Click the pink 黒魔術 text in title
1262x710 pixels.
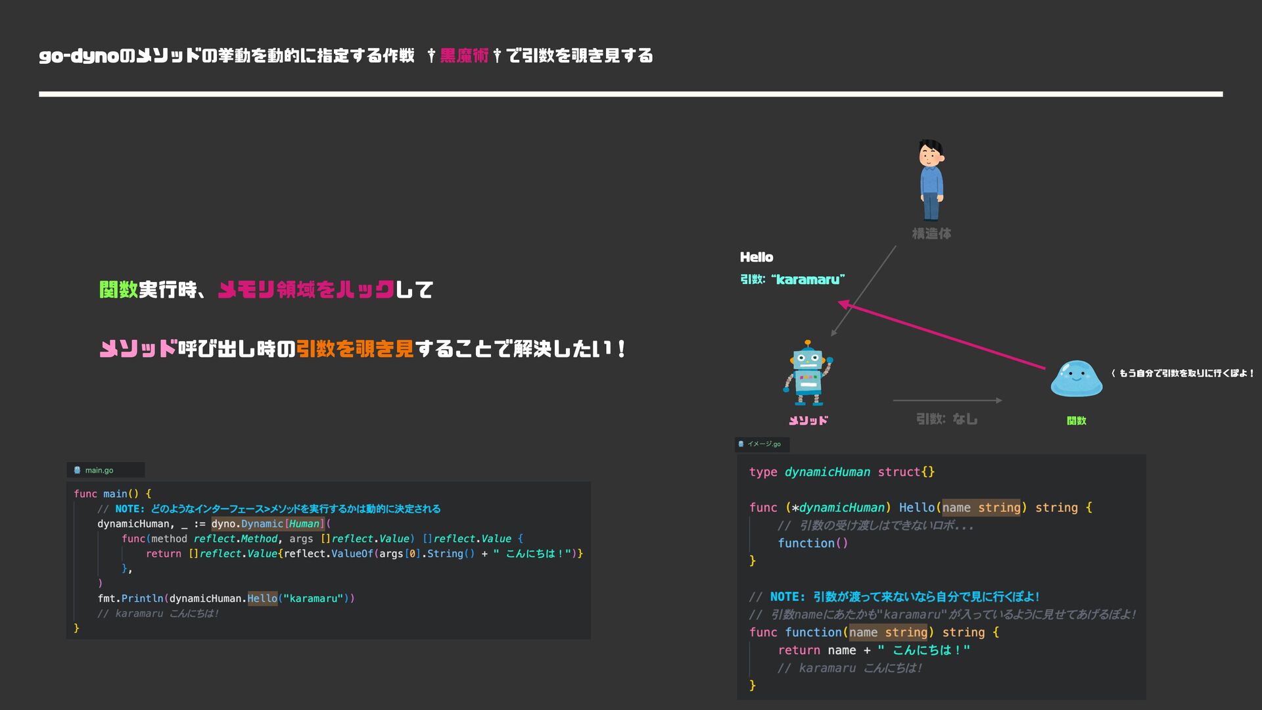point(464,56)
